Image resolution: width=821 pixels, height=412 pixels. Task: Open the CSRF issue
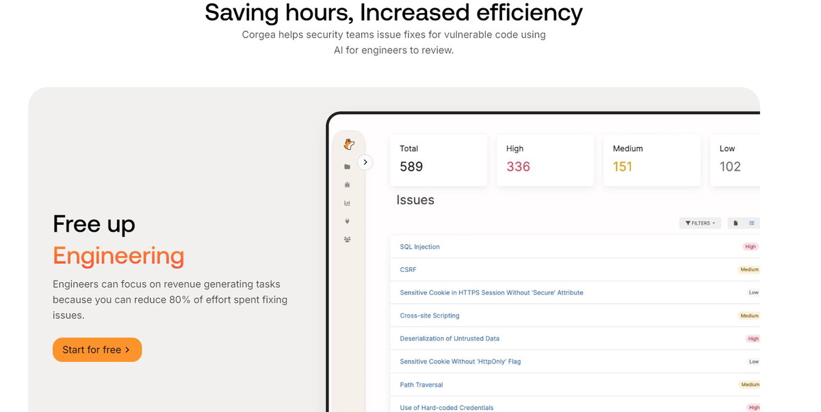408,270
